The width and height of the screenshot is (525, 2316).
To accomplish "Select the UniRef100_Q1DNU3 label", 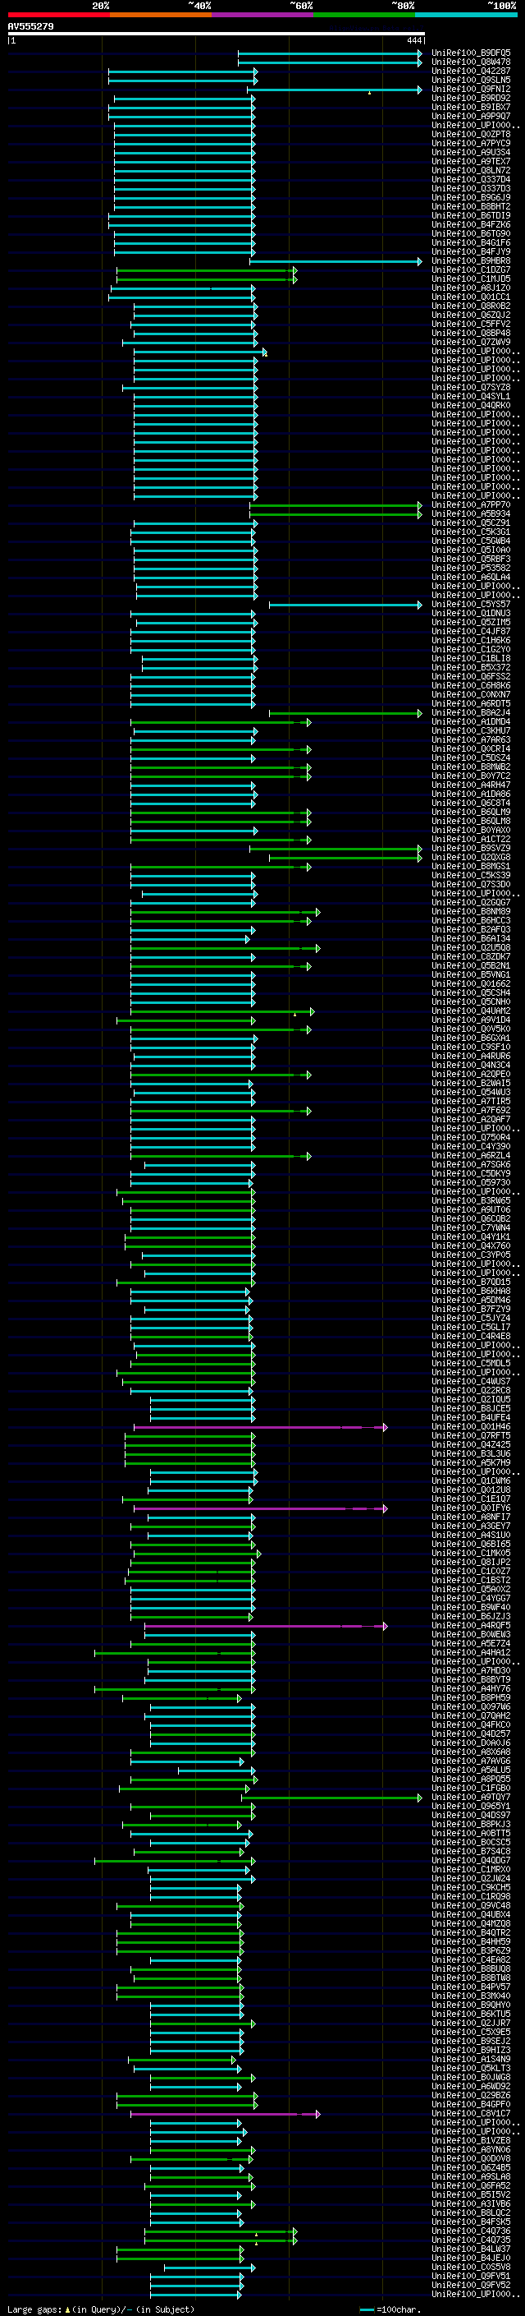I will click(x=471, y=613).
